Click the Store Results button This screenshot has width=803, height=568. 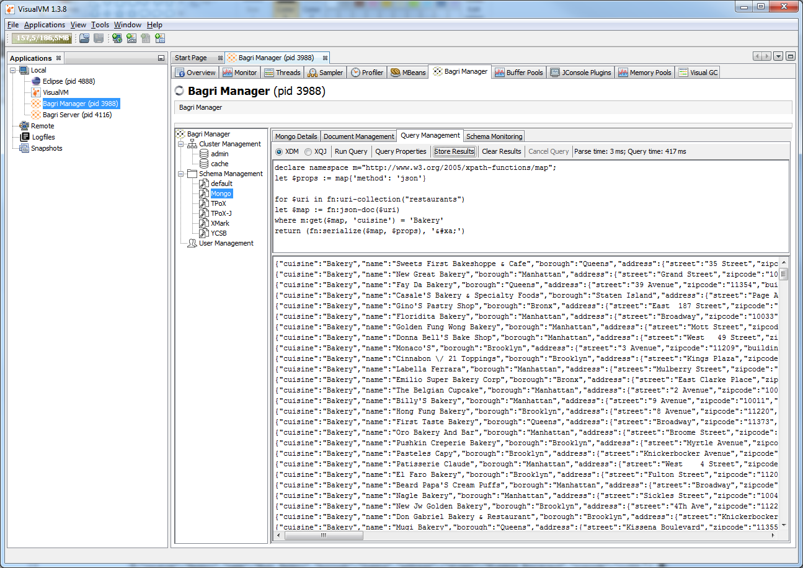click(455, 151)
